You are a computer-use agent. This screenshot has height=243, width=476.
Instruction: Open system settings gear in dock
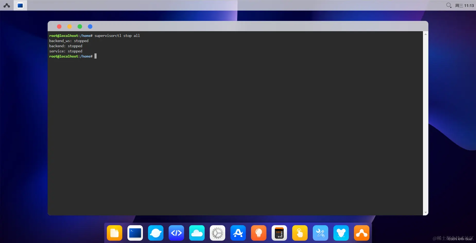218,233
